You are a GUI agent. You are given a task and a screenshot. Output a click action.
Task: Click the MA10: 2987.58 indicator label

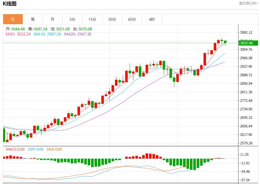(x=47, y=34)
